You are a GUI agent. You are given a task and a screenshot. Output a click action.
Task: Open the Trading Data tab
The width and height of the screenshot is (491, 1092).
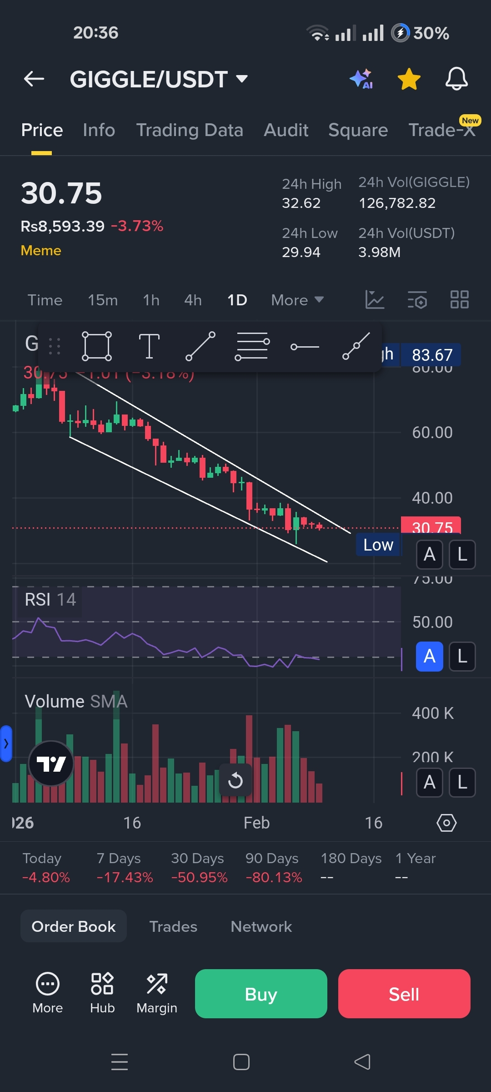pos(190,130)
